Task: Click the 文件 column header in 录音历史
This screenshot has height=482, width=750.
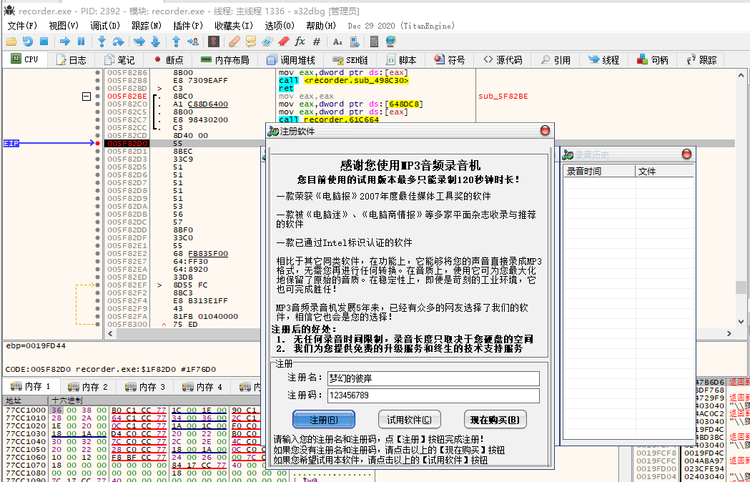Action: point(665,172)
